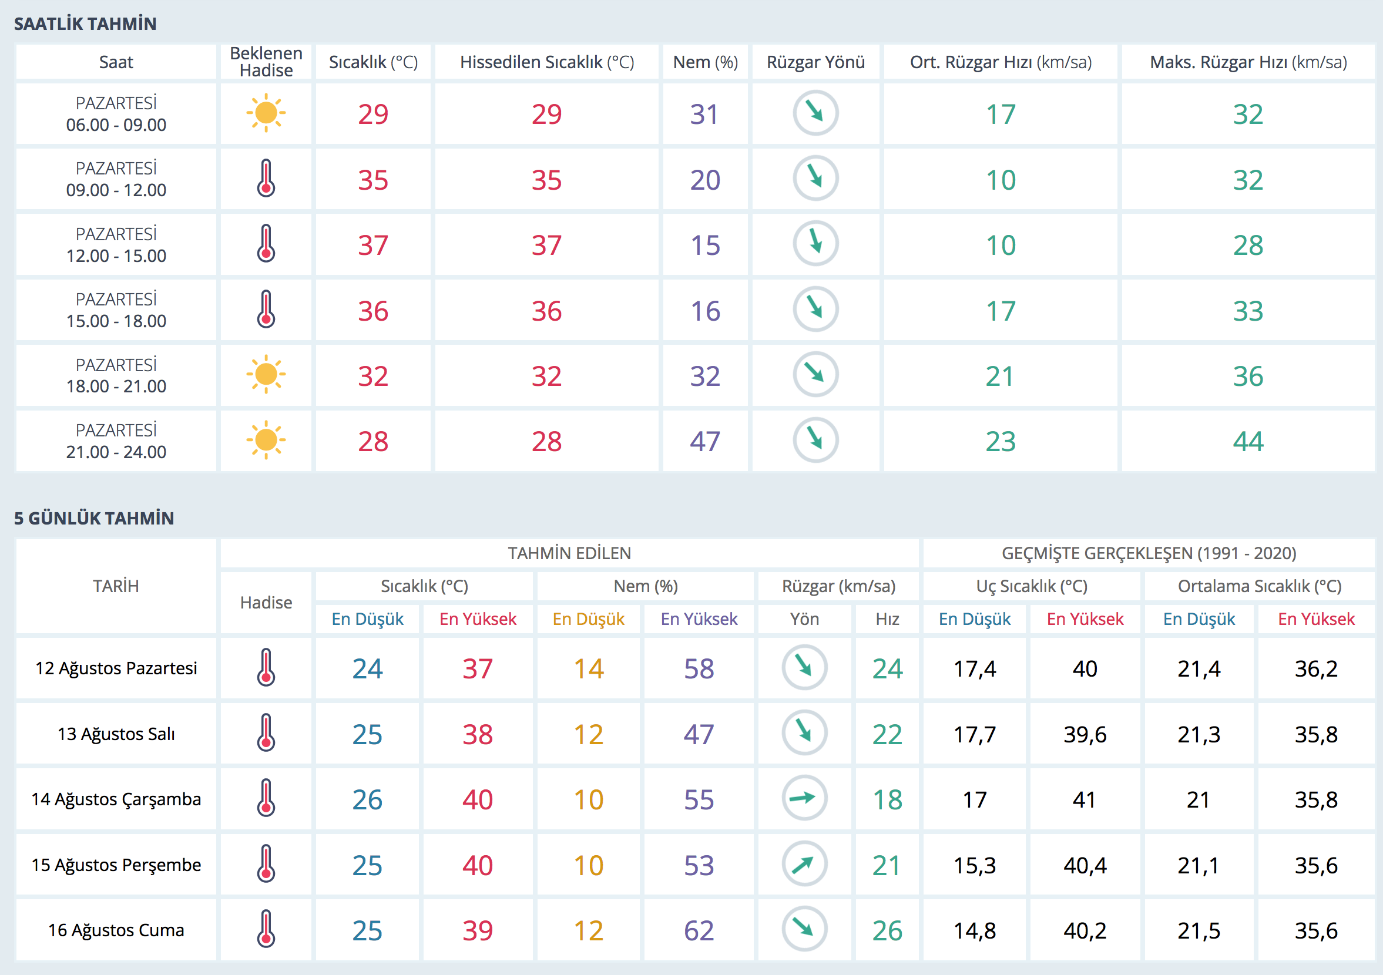1383x975 pixels.
Task: Click northeast wind arrow for 15 Ağustos Perşembe
Action: click(x=804, y=863)
